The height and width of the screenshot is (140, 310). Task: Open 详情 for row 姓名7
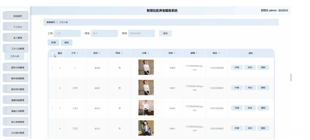click(237, 88)
